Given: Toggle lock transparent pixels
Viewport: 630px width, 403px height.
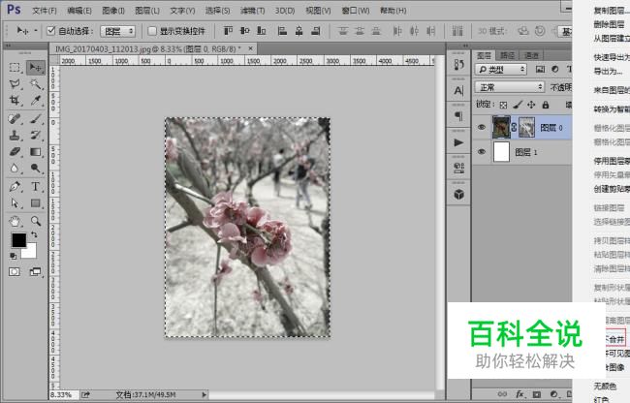Looking at the screenshot, I should coord(503,106).
